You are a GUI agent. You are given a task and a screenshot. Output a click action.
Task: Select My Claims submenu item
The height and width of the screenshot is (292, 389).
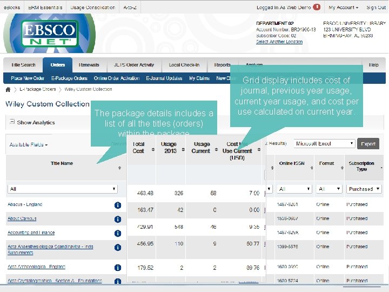[199, 78]
